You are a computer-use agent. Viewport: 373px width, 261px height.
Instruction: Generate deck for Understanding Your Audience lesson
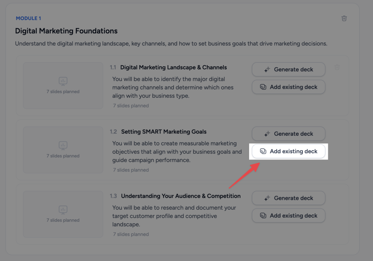(288, 198)
